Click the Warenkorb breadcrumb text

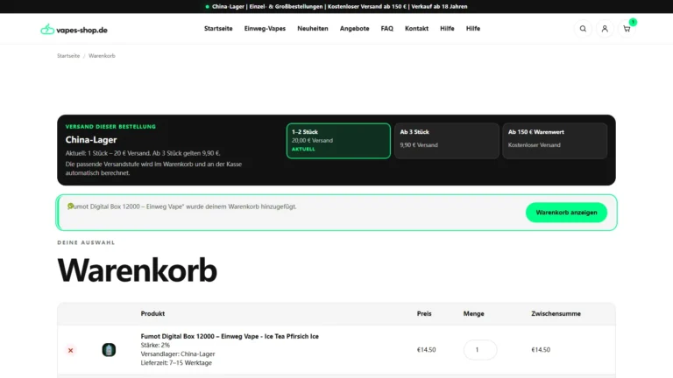pyautogui.click(x=102, y=56)
